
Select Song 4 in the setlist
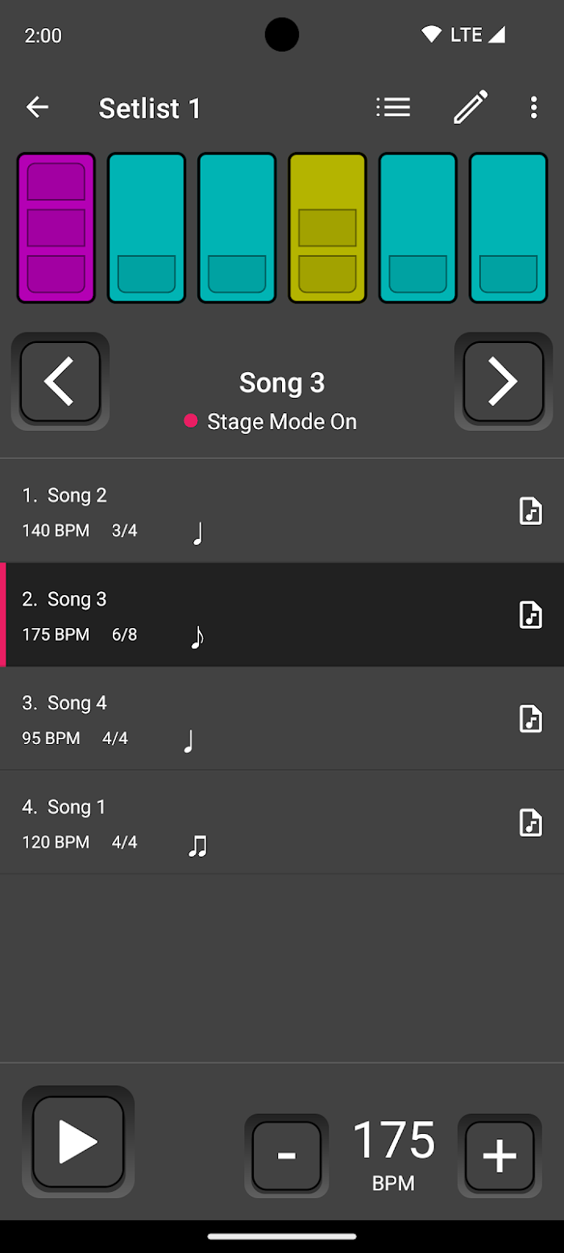242,719
